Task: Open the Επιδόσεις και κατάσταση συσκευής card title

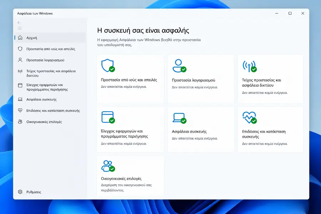Action: pos(264,134)
